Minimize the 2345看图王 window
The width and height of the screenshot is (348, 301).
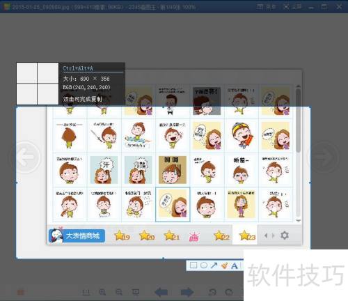pos(311,7)
